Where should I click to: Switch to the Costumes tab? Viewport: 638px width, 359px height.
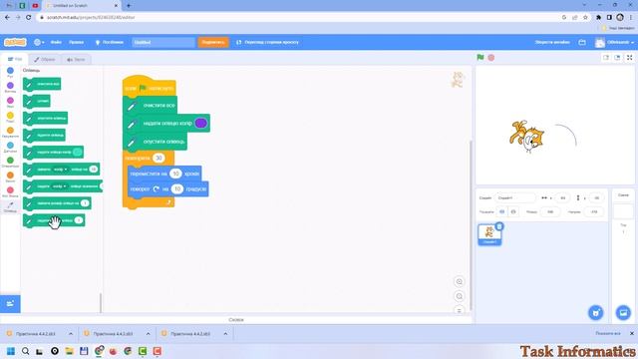(x=45, y=59)
